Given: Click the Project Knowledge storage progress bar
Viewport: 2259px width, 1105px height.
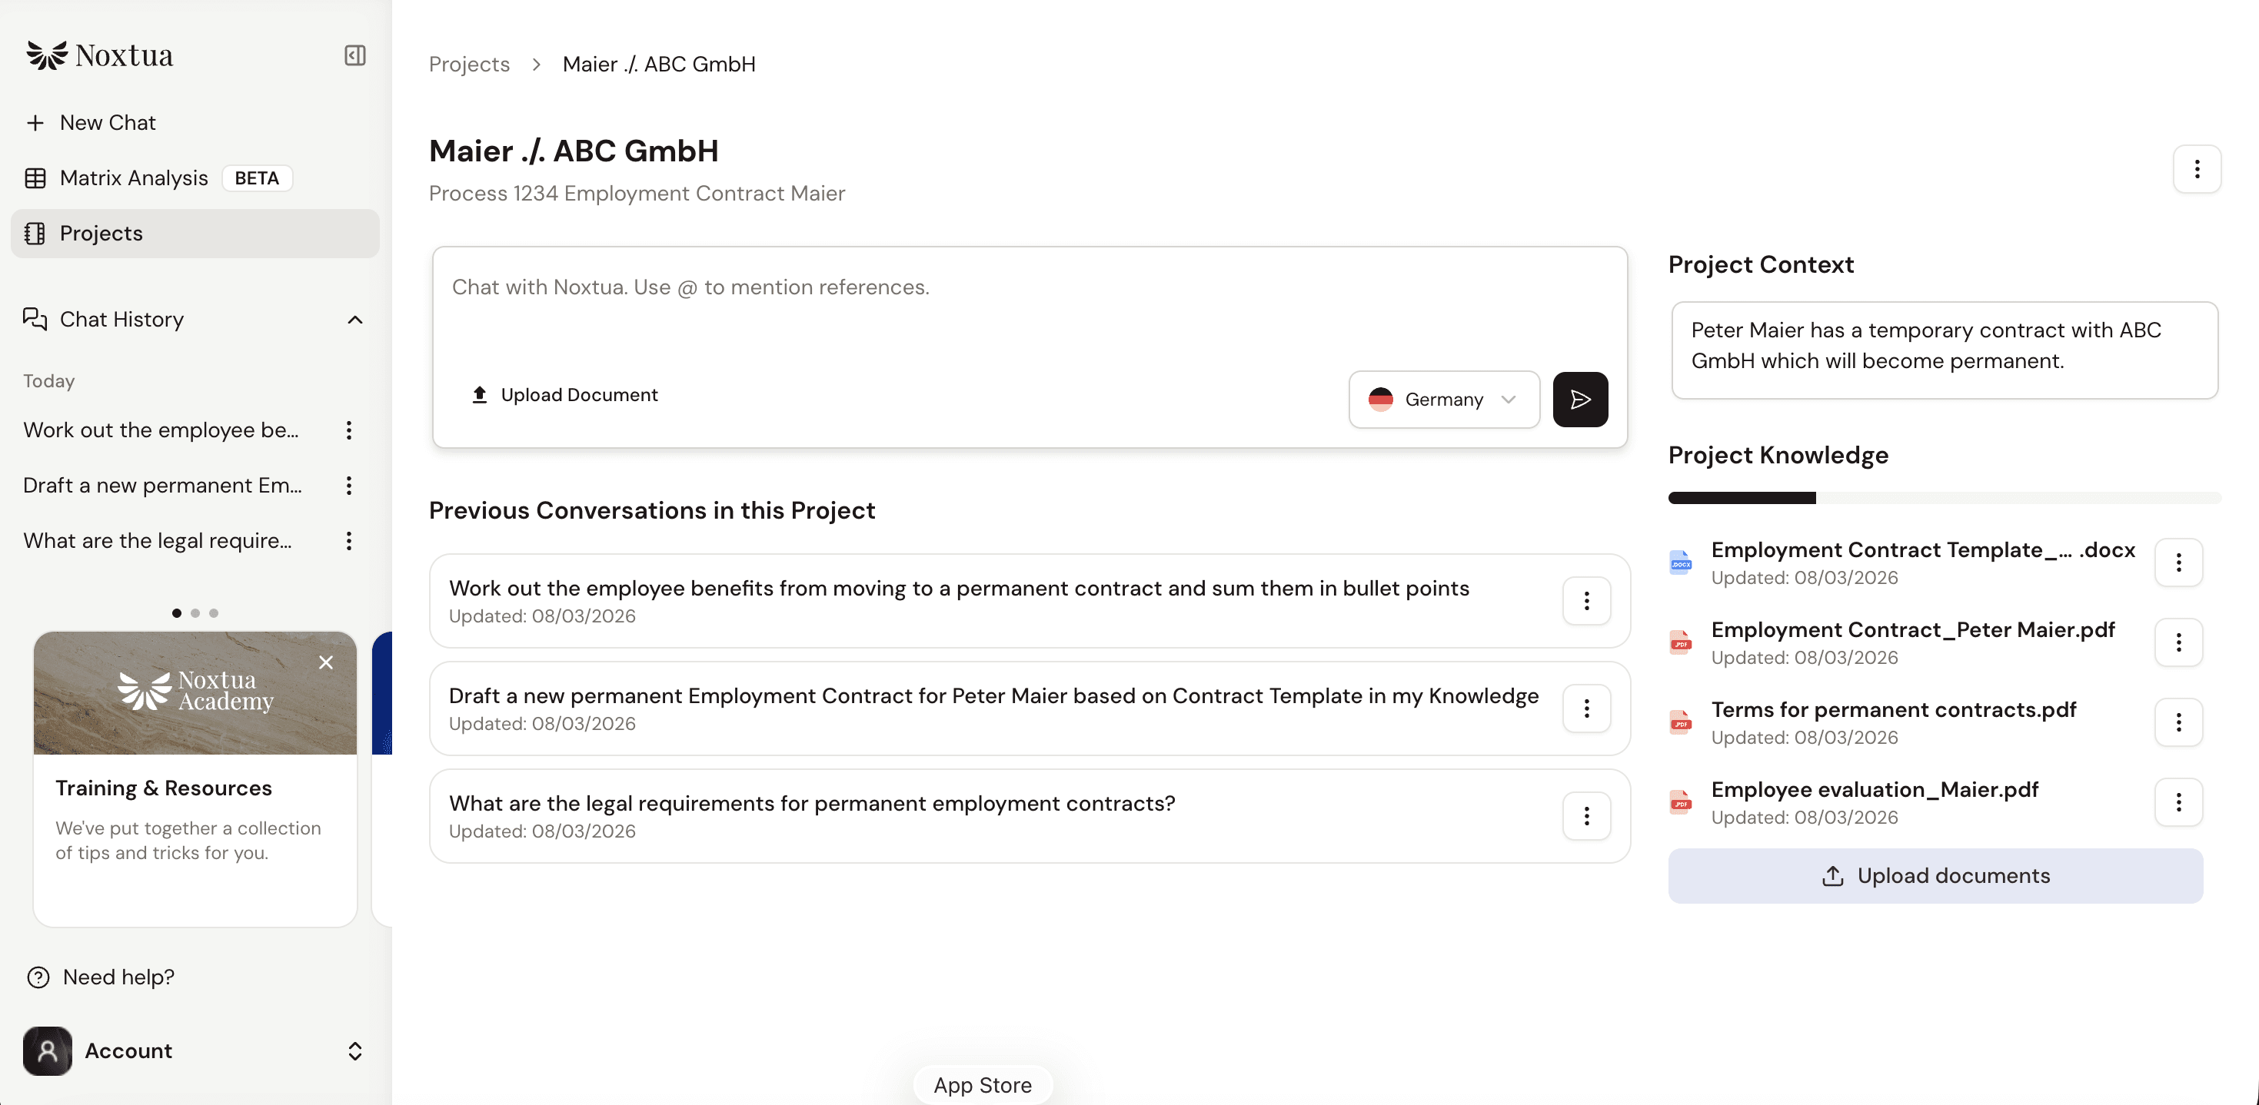Looking at the screenshot, I should click(x=1945, y=499).
